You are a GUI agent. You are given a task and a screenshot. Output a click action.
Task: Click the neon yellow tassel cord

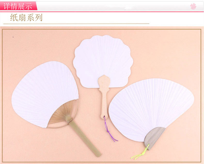140,153
